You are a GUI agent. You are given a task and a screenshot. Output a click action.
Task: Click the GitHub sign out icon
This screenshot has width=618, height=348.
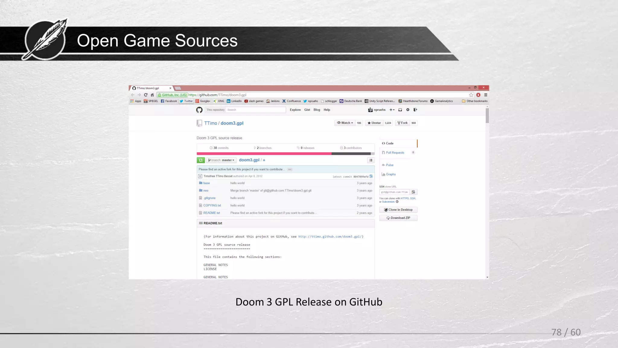(415, 110)
